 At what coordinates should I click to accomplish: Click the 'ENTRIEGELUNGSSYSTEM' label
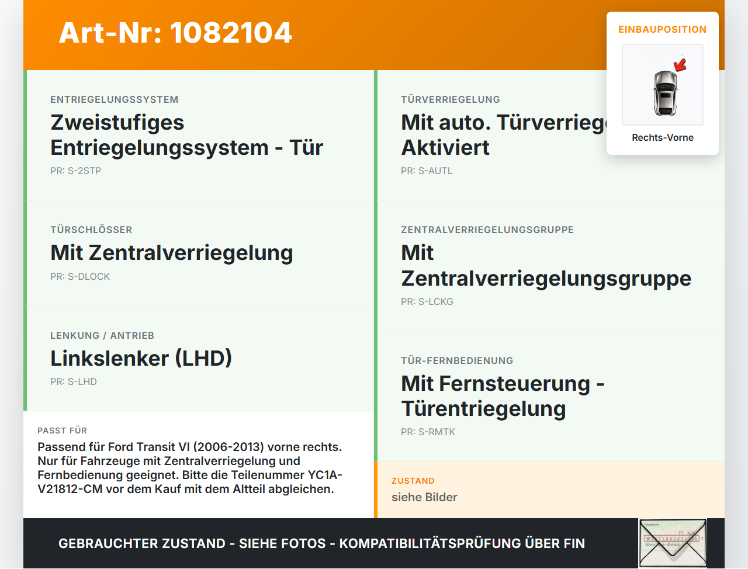point(115,99)
